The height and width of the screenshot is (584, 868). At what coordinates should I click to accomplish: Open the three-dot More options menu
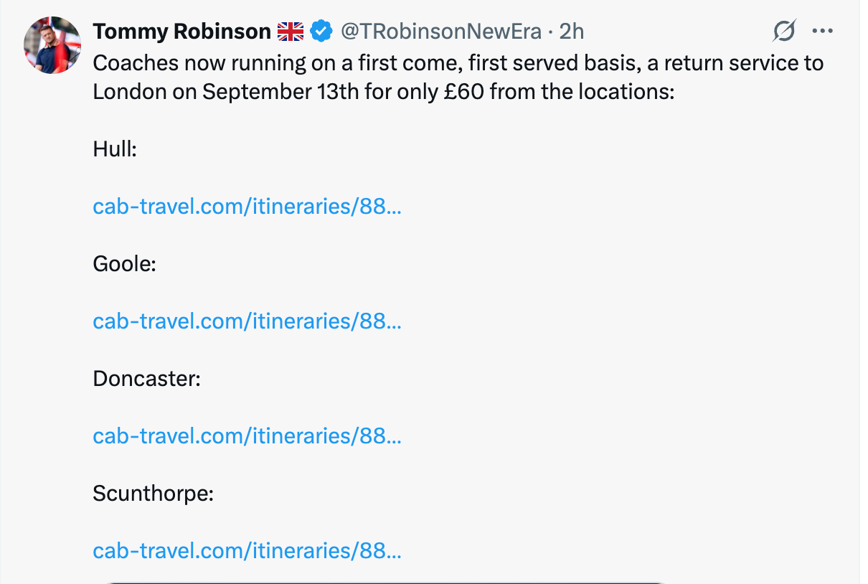pos(822,32)
